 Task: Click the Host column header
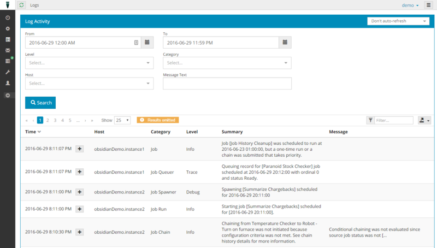tap(99, 132)
